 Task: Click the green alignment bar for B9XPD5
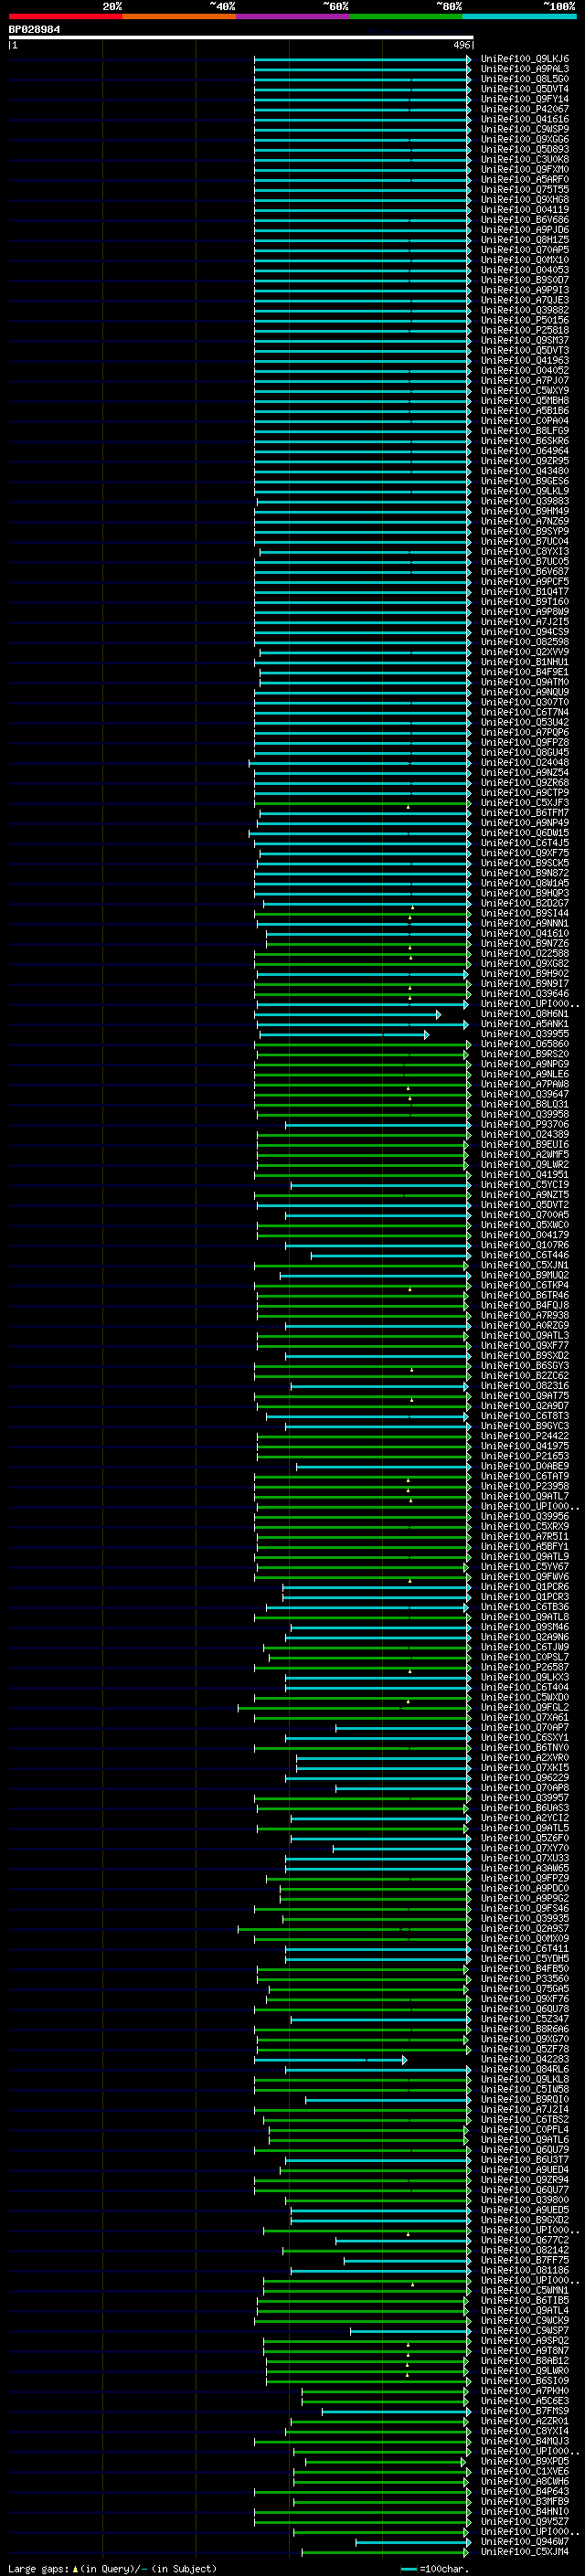coord(385,2463)
